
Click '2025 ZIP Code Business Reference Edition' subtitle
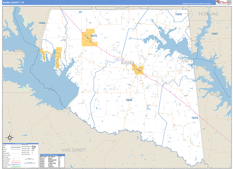tap(196, 3)
